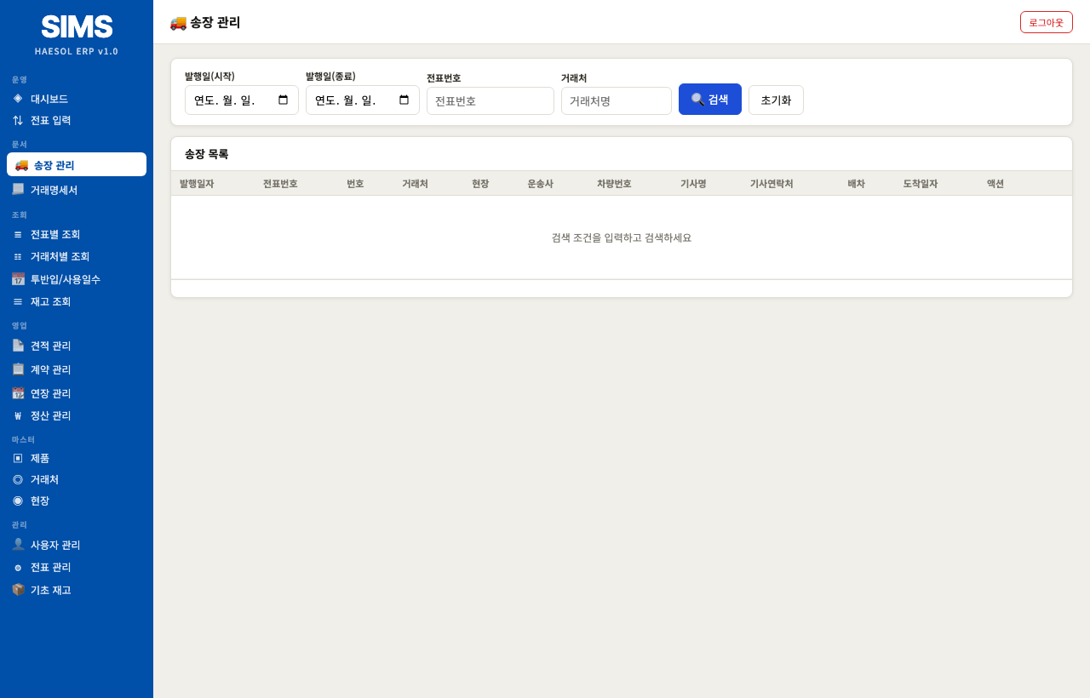The width and height of the screenshot is (1090, 698).
Task: Click the 투반입/사용일수 calendar icon
Action: pyautogui.click(x=18, y=279)
